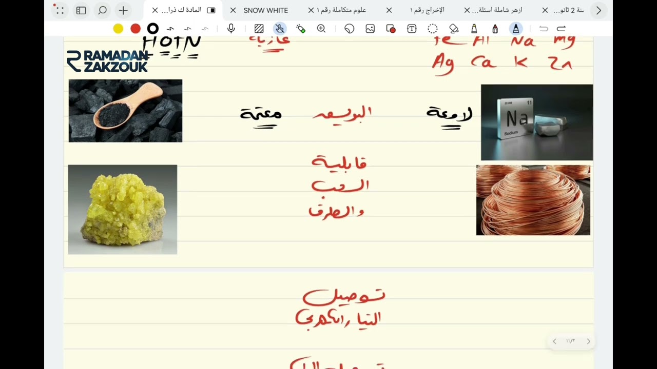Select the hatched pattern tool icon

tap(259, 29)
